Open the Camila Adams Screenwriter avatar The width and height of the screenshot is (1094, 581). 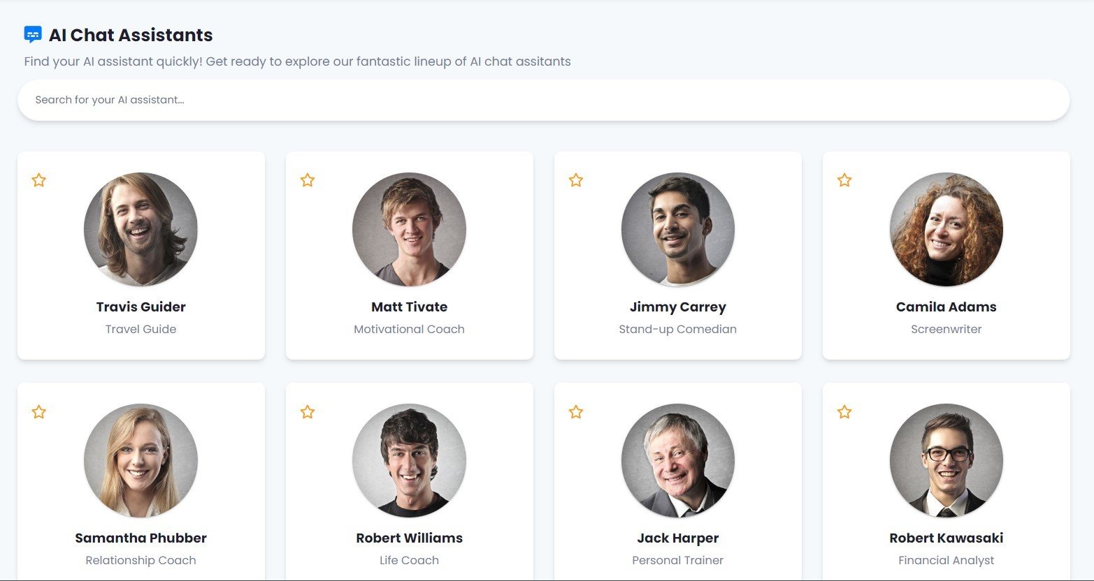point(946,229)
